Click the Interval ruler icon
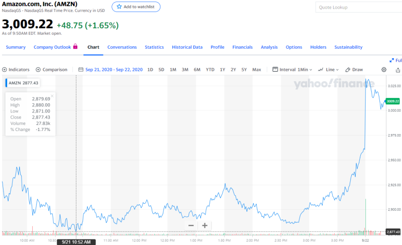Image resolution: width=402 pixels, height=245 pixels. click(275, 69)
